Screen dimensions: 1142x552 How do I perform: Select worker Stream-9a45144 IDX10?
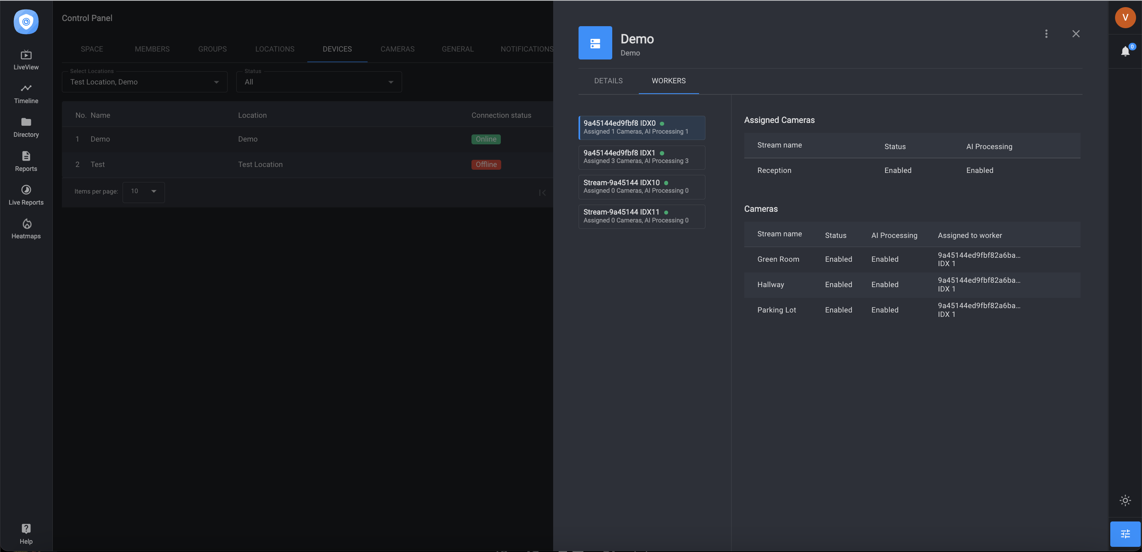pyautogui.click(x=642, y=187)
